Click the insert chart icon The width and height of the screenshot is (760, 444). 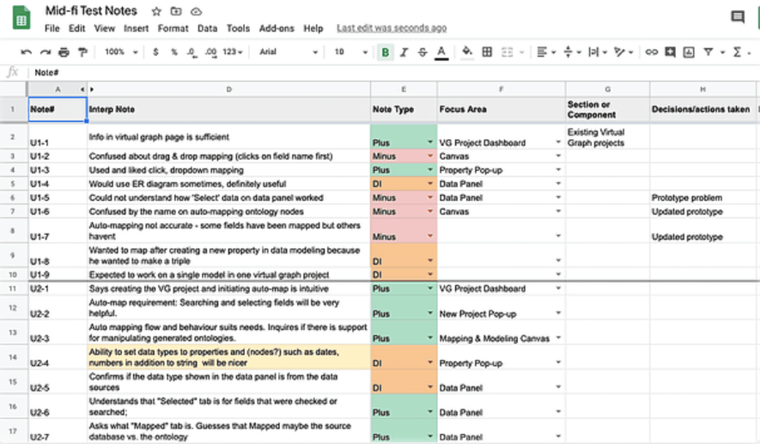[688, 52]
